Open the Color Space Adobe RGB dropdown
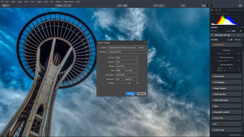The width and height of the screenshot is (244, 137). pos(127,75)
